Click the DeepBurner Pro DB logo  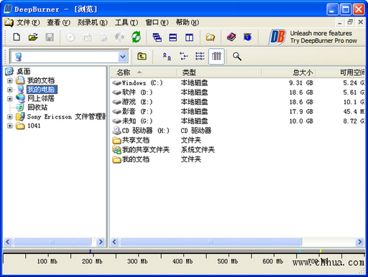pos(277,37)
